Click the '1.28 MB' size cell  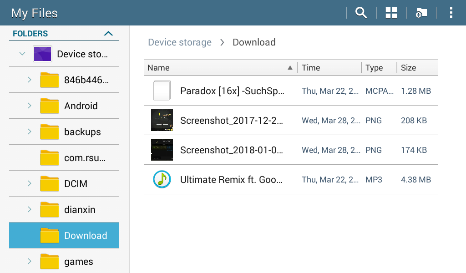click(x=416, y=91)
